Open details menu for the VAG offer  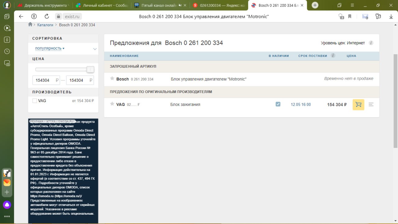371,105
